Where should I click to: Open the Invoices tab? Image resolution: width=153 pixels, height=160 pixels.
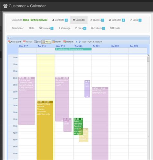[46, 28]
